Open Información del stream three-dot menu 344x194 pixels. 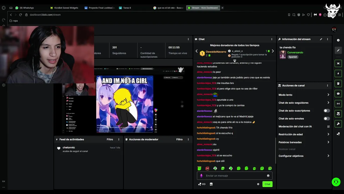pos(327,39)
